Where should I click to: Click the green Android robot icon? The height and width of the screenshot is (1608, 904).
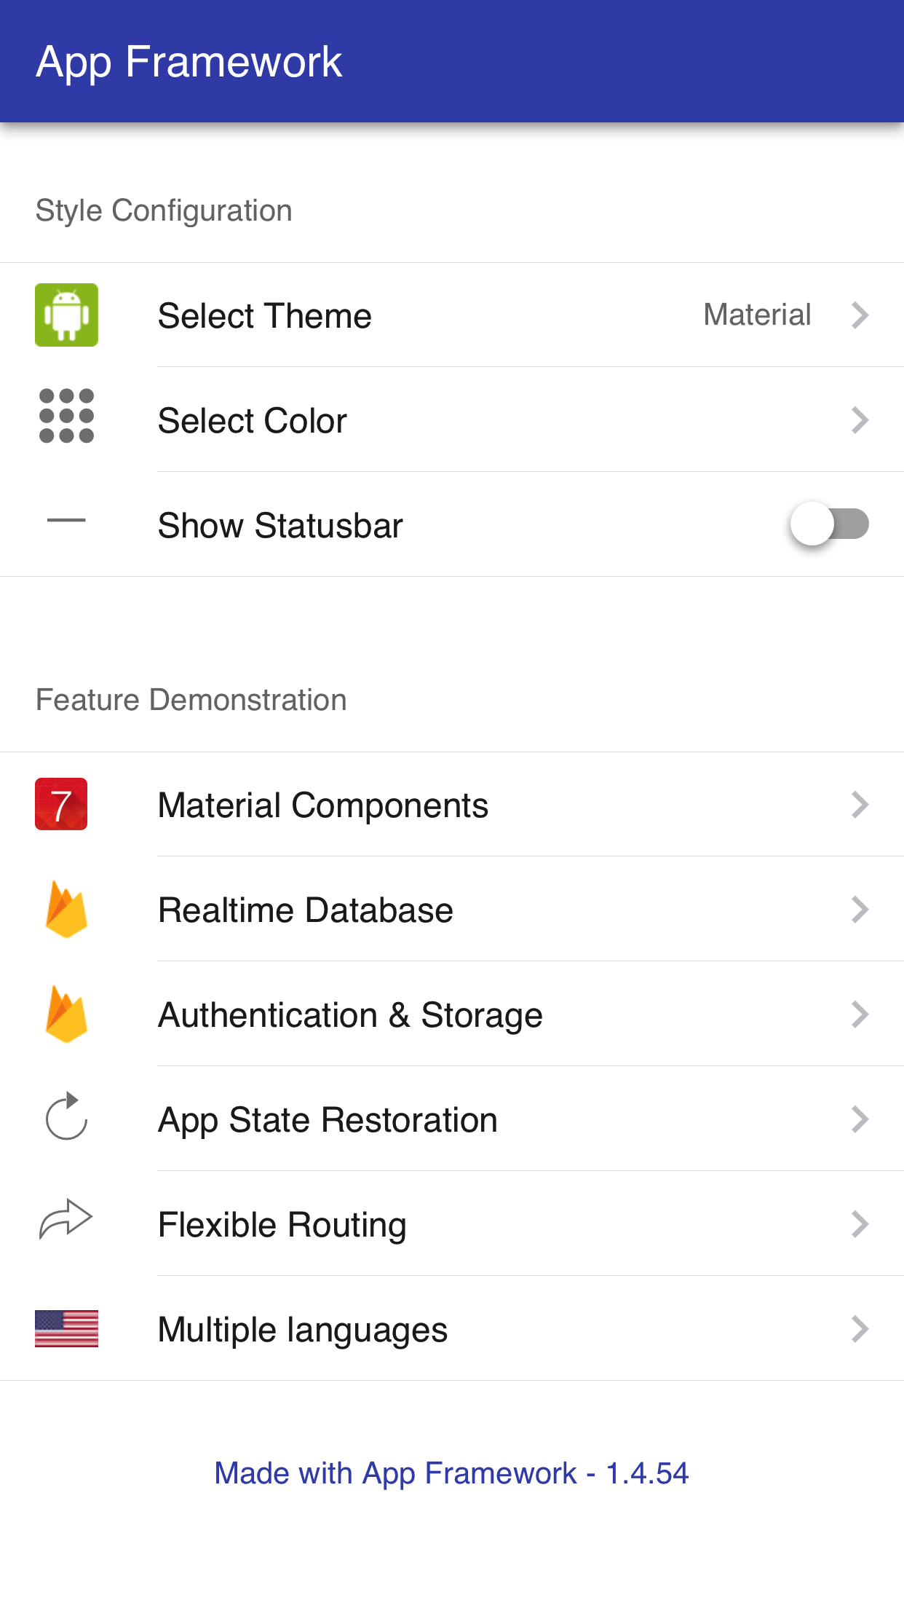tap(66, 315)
